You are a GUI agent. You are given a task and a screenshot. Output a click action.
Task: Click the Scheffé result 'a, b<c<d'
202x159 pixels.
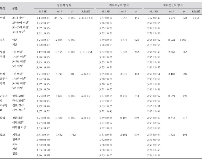pos(86,18)
